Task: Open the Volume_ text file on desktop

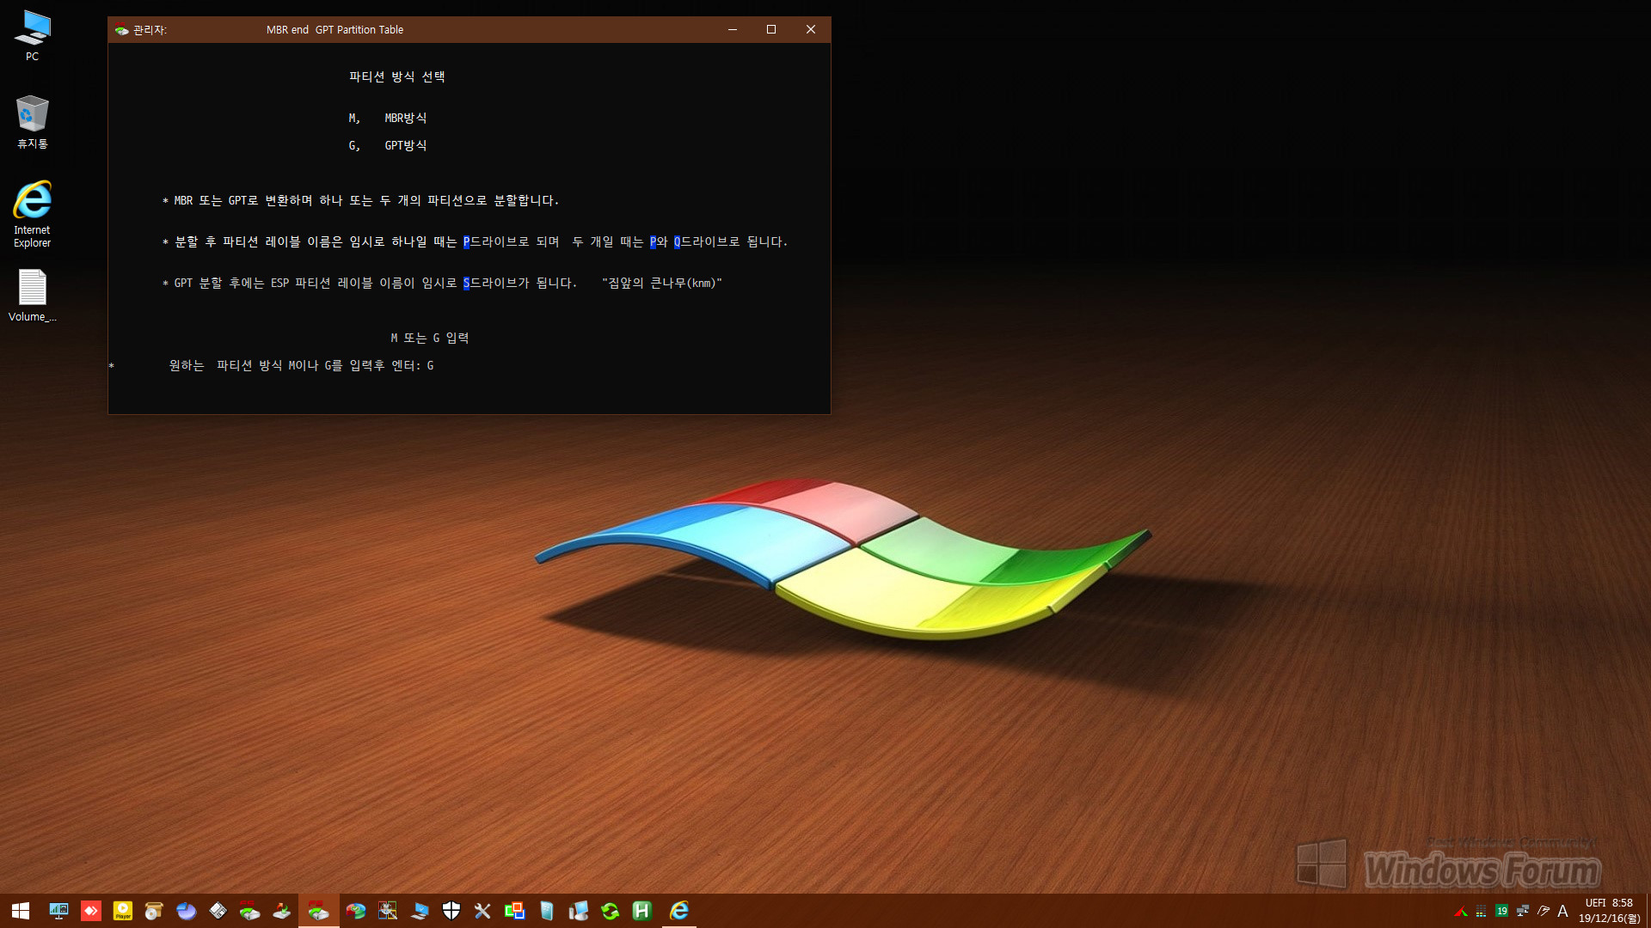Action: (x=32, y=296)
